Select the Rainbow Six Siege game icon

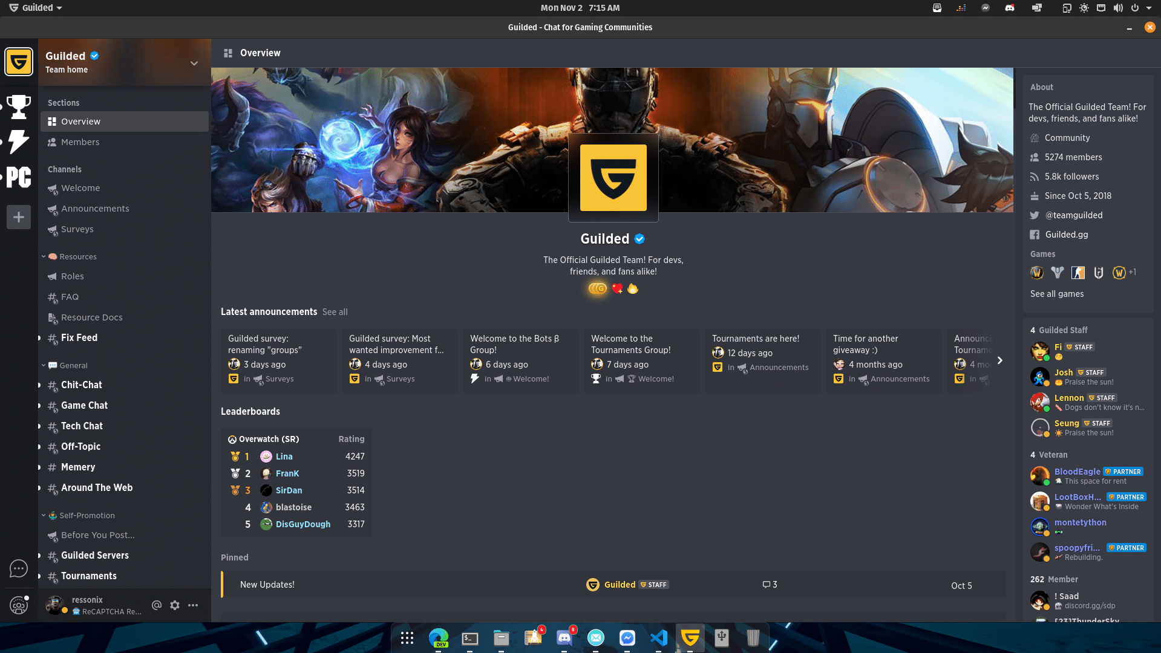coord(1099,273)
